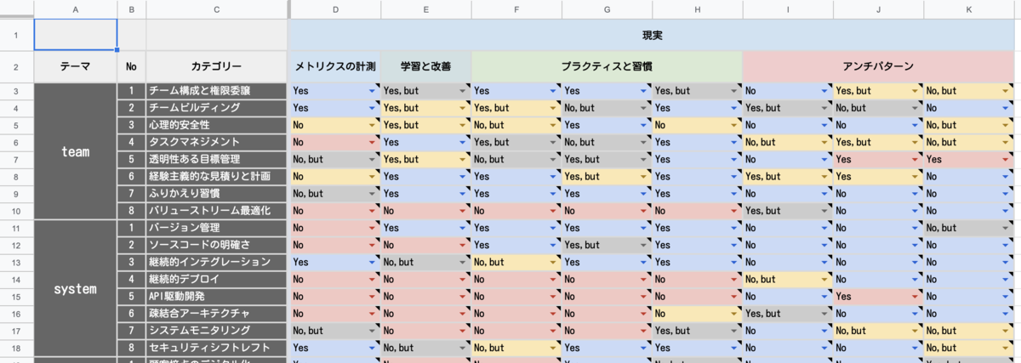Open the dropdown arrow in cell F18
This screenshot has height=363, width=1021.
(x=552, y=347)
